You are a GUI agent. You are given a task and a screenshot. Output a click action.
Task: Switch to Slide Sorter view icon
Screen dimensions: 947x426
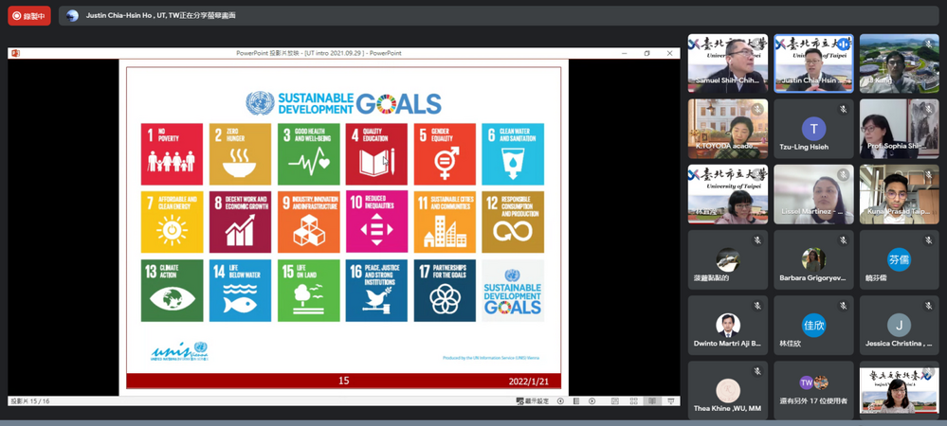633,400
